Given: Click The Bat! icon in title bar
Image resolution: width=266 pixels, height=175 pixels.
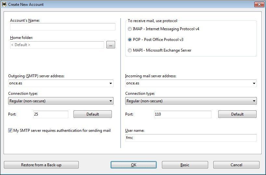Looking at the screenshot, I should point(4,5).
